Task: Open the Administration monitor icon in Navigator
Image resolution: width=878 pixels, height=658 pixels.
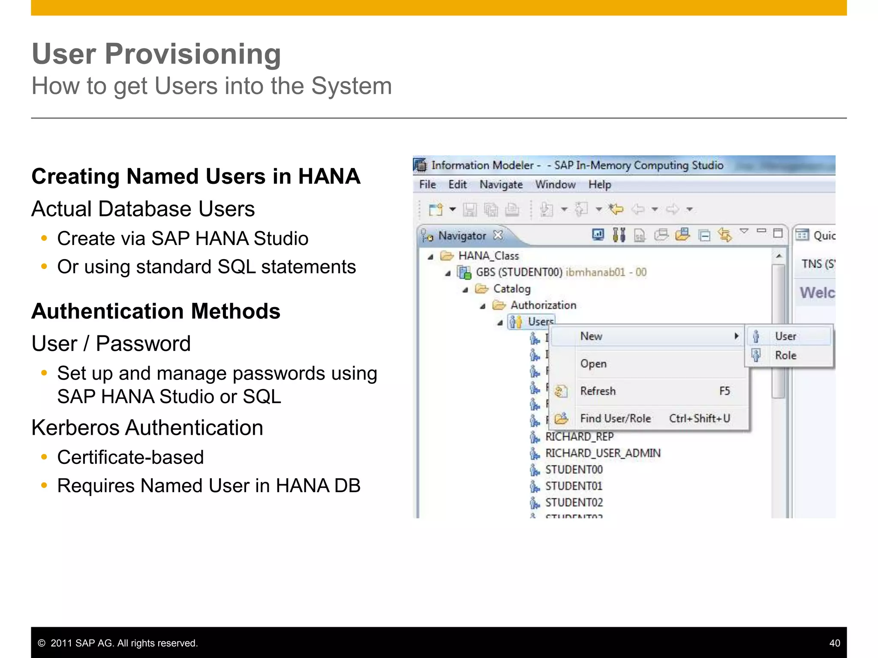Action: pyautogui.click(x=598, y=235)
